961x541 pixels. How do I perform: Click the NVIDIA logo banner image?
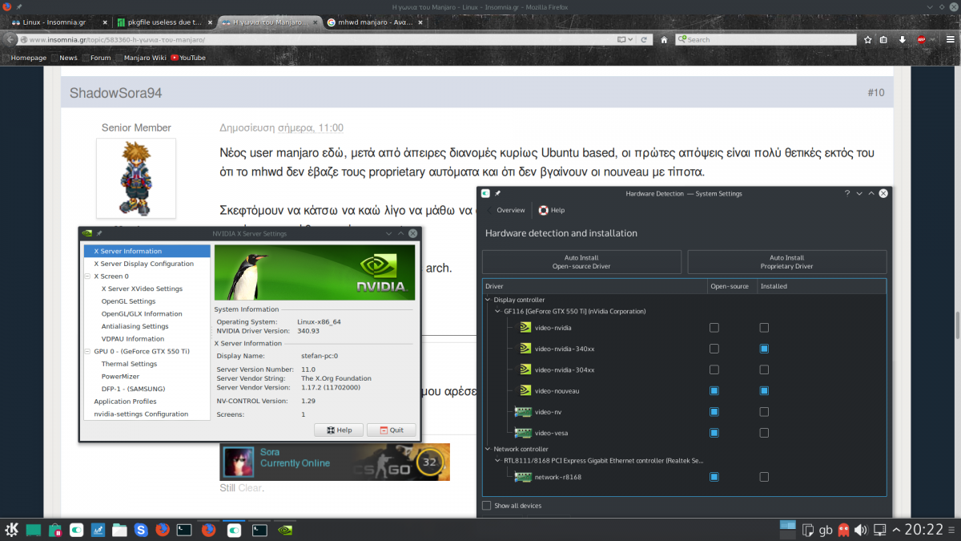click(315, 273)
